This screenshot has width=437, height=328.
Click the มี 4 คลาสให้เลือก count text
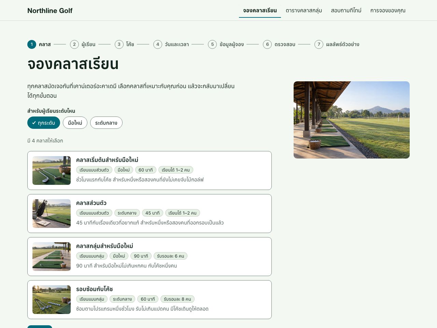45,141
